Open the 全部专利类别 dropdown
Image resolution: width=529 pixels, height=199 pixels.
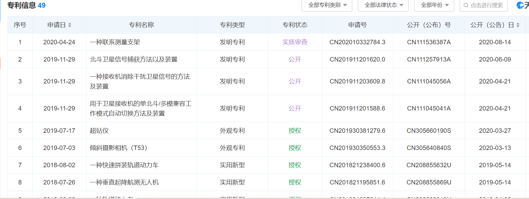click(x=327, y=5)
